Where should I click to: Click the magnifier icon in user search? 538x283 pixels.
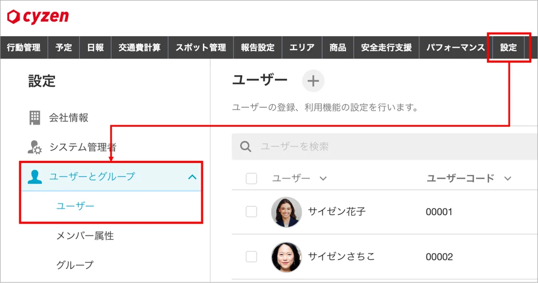[246, 147]
